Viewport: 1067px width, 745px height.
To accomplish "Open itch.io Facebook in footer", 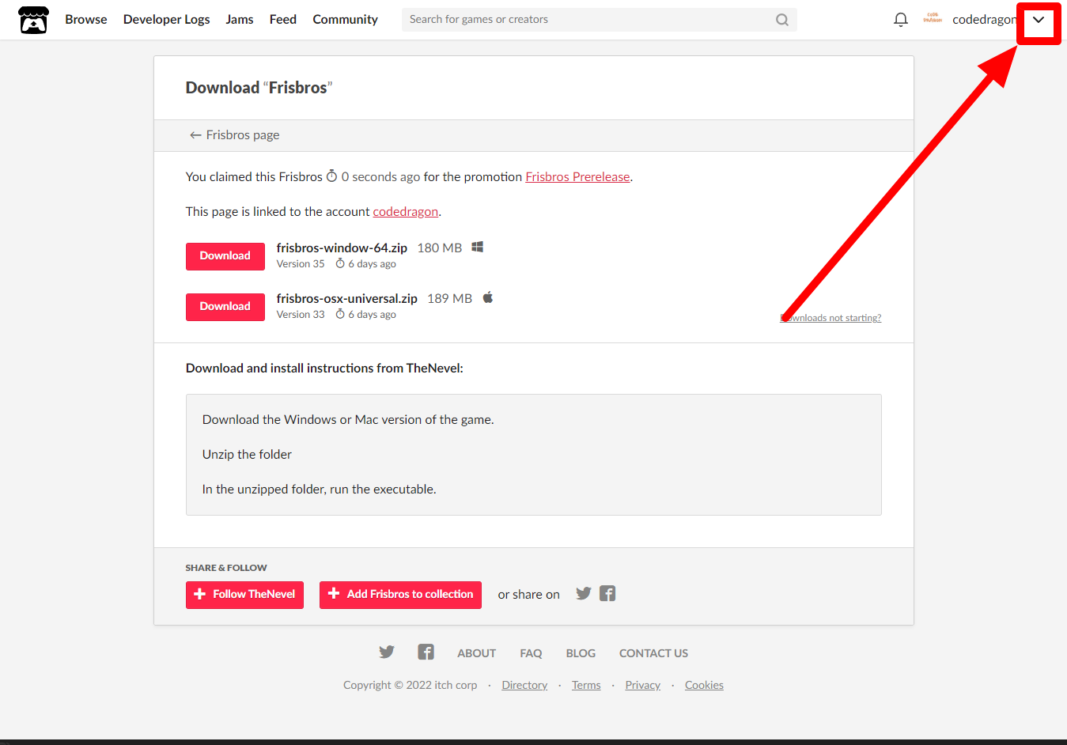I will tap(426, 652).
